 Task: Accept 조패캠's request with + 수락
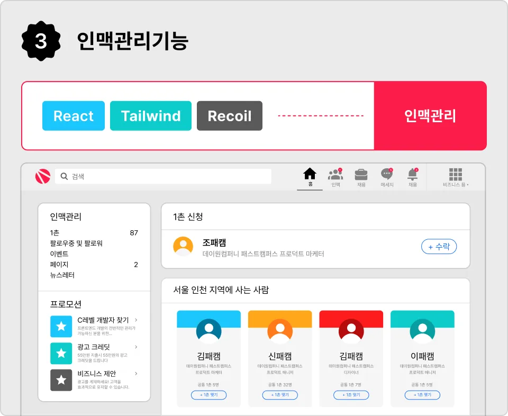439,247
